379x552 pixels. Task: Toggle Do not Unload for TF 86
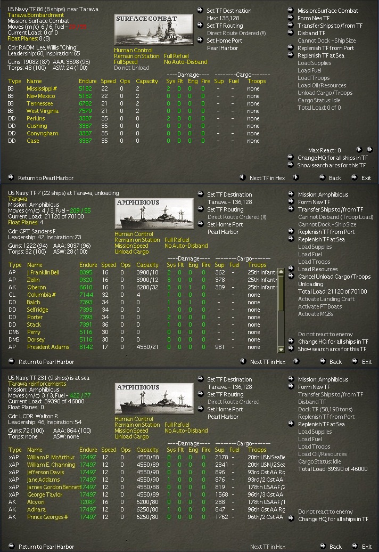pyautogui.click(x=131, y=68)
